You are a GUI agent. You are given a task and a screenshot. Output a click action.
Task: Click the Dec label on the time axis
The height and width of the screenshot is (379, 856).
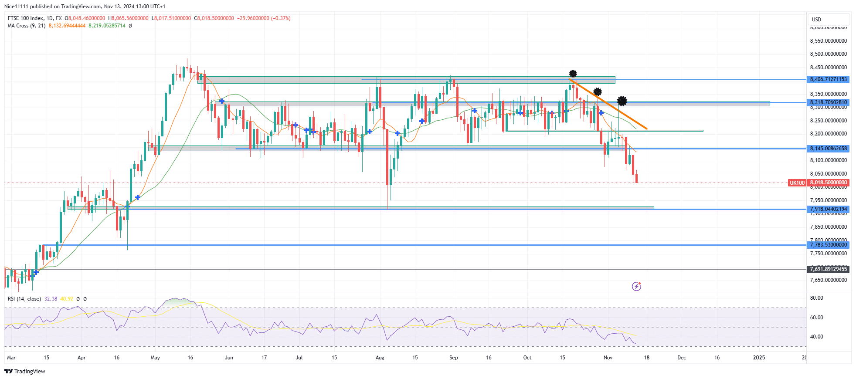682,358
